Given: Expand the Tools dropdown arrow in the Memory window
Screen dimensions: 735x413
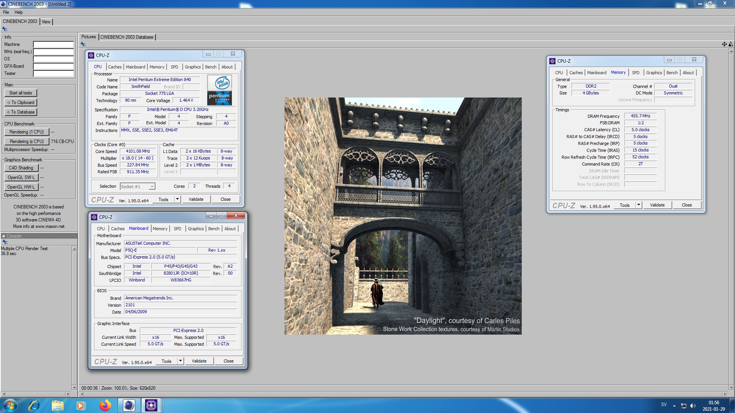Looking at the screenshot, I should pos(639,205).
